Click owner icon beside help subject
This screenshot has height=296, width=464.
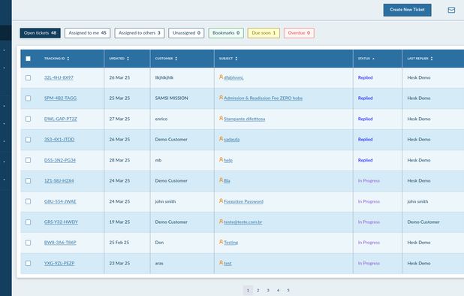pos(221,159)
